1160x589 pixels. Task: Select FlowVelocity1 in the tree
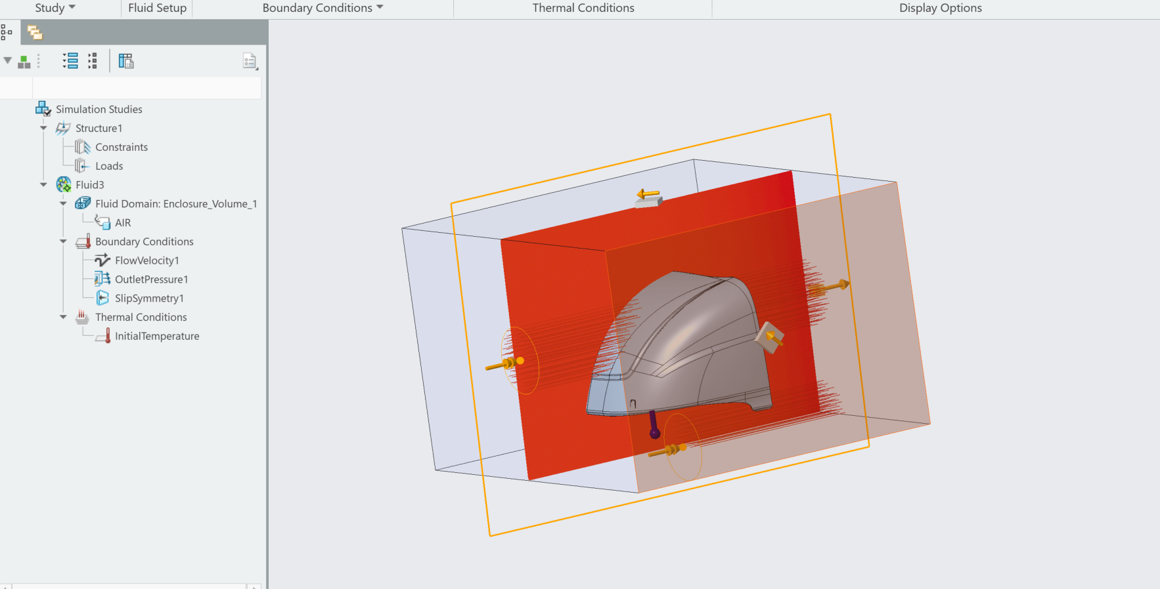(x=146, y=260)
